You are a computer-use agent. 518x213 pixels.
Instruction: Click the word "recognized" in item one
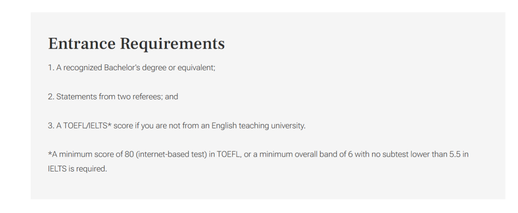point(82,68)
